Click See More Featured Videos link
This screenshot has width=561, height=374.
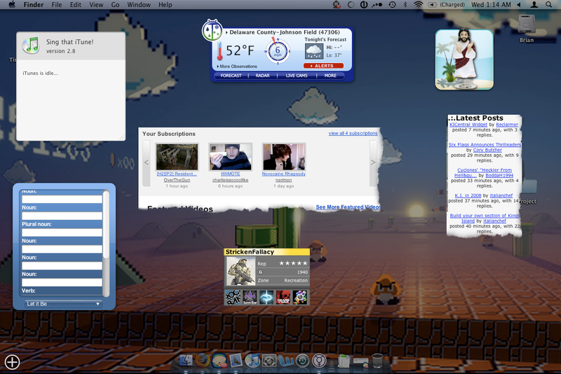click(348, 207)
